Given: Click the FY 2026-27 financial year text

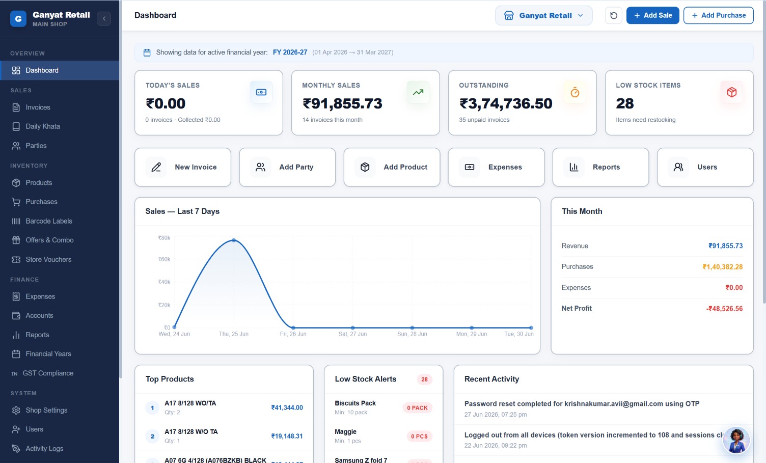Looking at the screenshot, I should tap(290, 52).
